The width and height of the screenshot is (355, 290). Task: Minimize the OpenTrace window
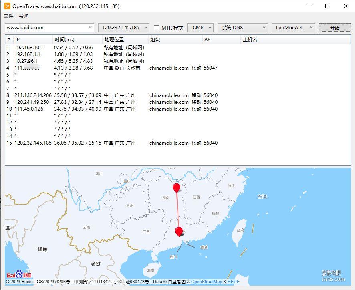pyautogui.click(x=309, y=6)
